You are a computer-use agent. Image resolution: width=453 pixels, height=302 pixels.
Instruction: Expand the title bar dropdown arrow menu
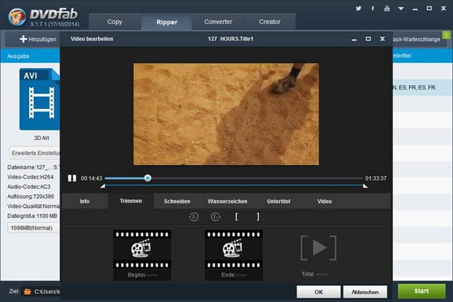pyautogui.click(x=401, y=8)
